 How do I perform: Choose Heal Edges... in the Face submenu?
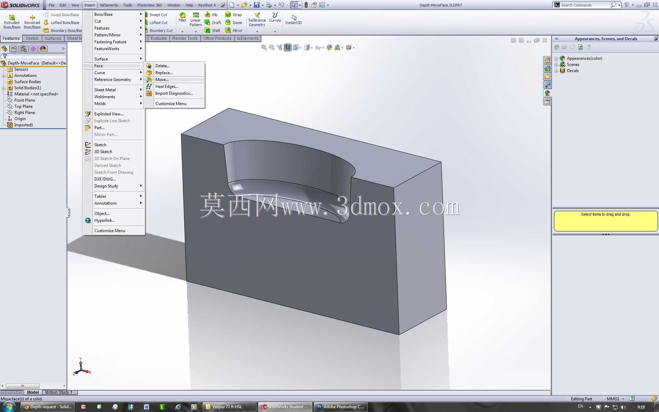175,87
